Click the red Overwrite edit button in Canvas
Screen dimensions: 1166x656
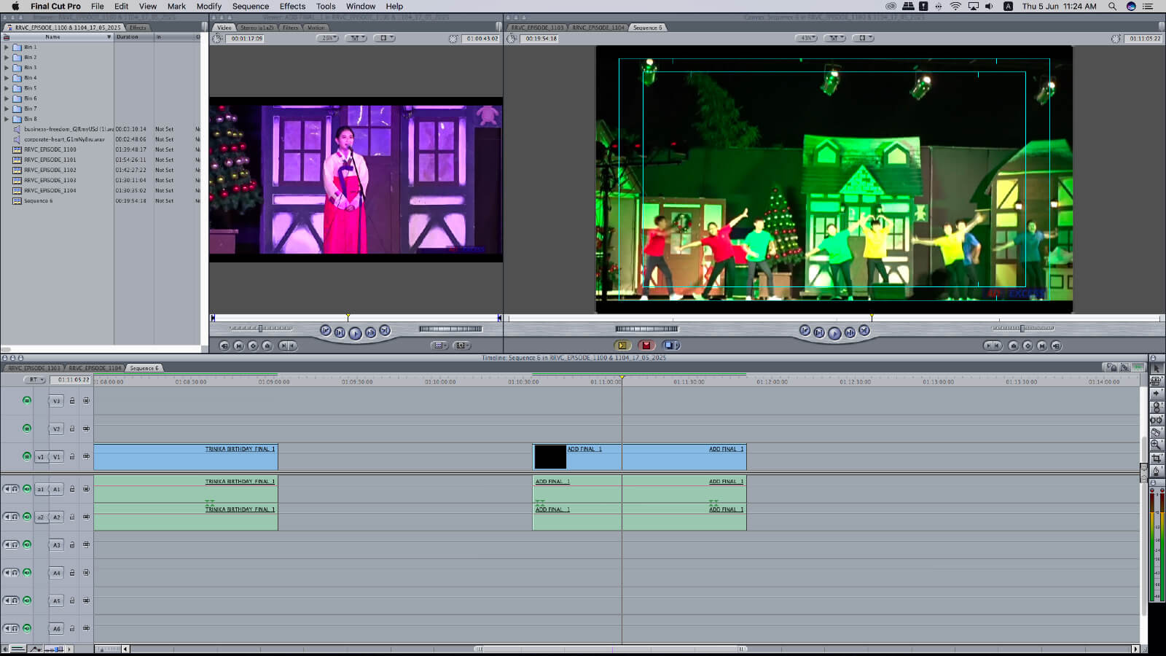point(646,345)
